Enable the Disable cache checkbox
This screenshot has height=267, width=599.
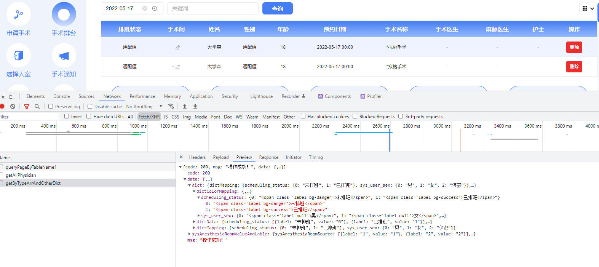[90, 106]
